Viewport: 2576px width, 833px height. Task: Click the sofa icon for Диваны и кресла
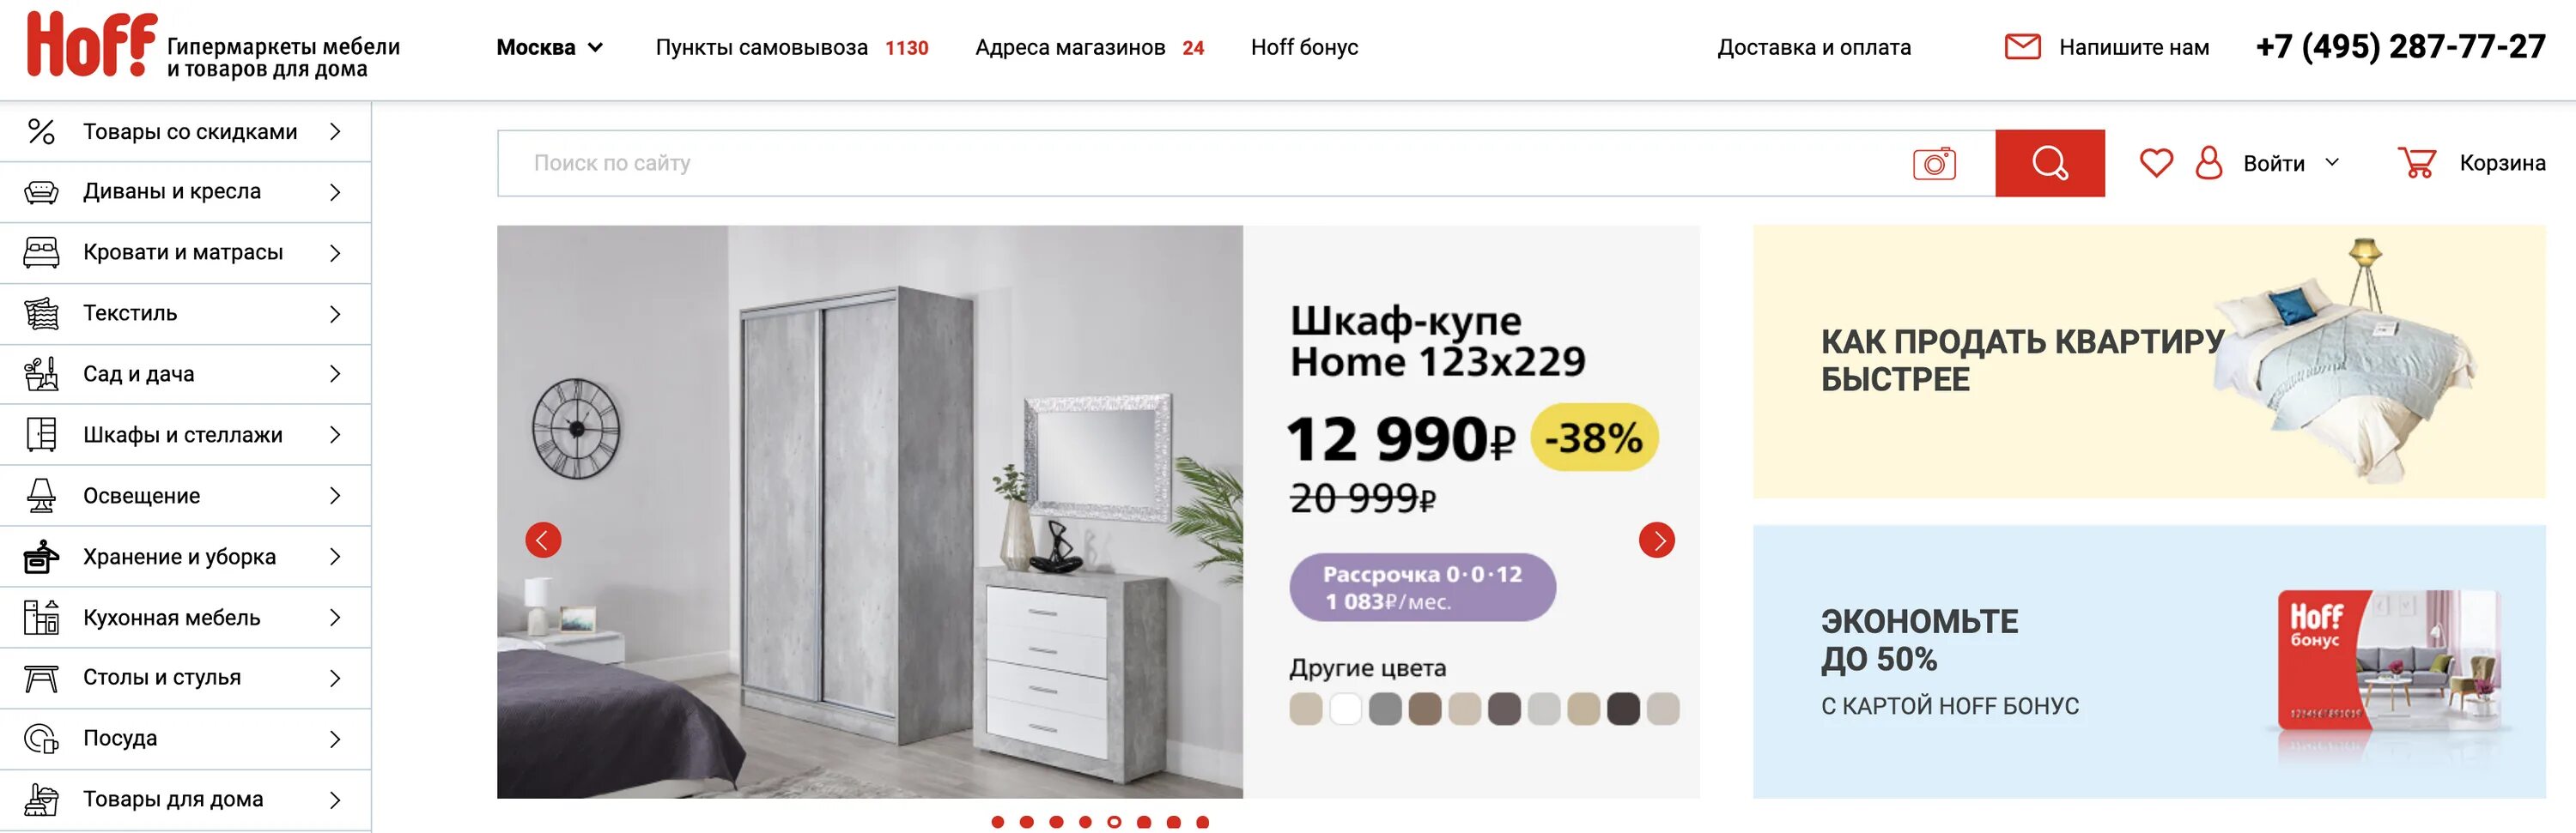click(41, 192)
